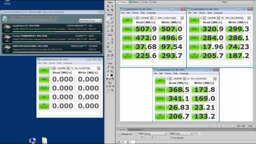Screen dimensions: 256x144
Task: Hide slices and hotspots
Action: (108, 59)
